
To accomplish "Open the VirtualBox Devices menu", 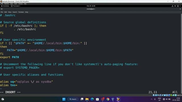I will tap(20, 4).
